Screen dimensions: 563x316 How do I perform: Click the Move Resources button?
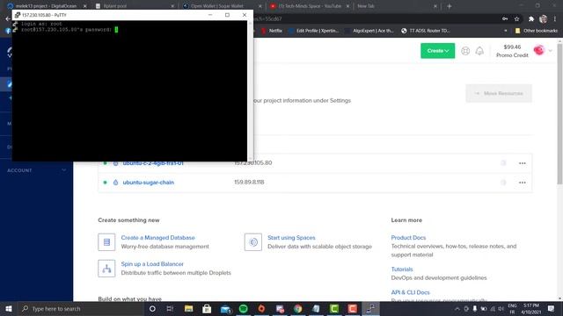point(499,94)
